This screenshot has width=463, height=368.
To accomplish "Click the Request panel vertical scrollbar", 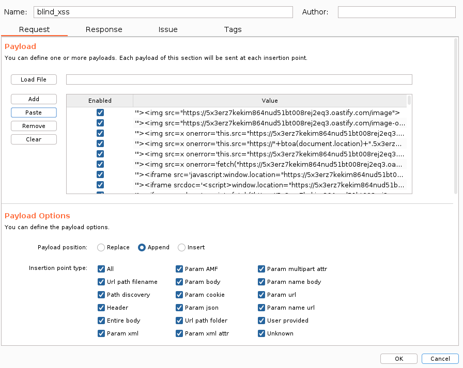I will click(456, 116).
